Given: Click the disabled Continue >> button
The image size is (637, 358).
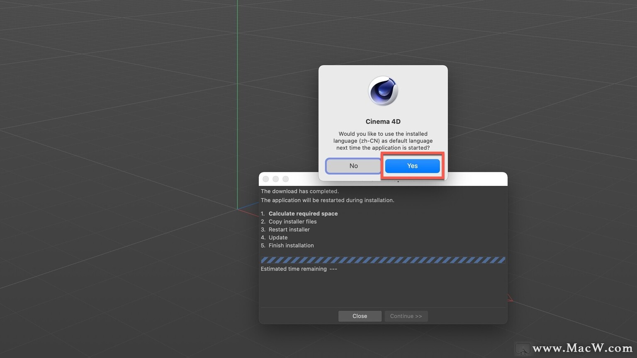Looking at the screenshot, I should pos(406,316).
